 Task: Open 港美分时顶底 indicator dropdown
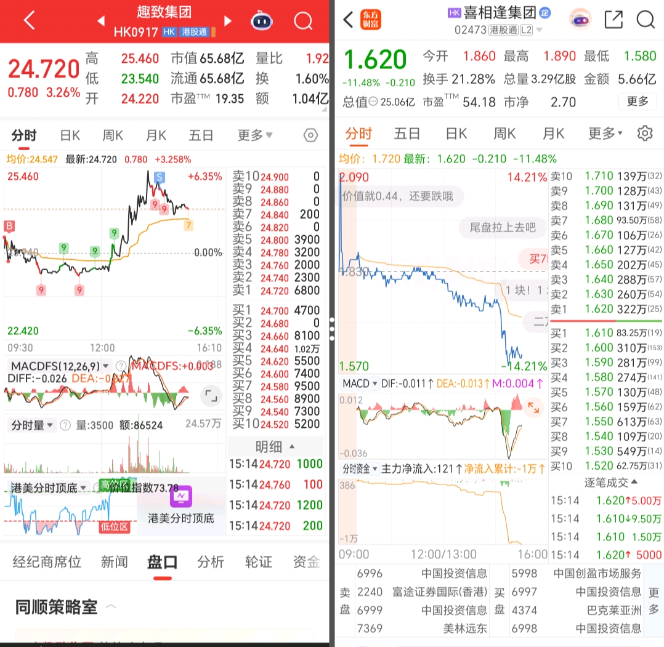pos(49,488)
